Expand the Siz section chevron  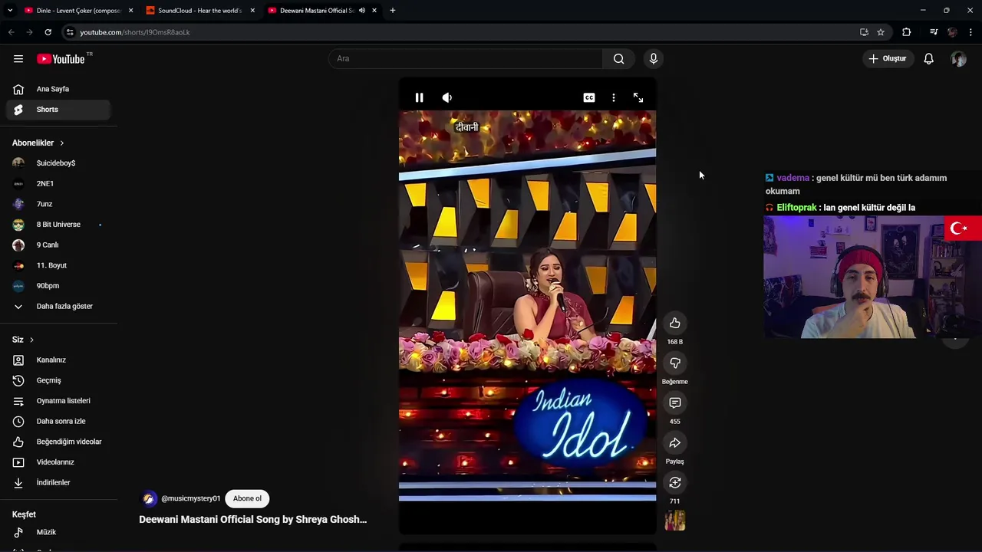coord(31,340)
